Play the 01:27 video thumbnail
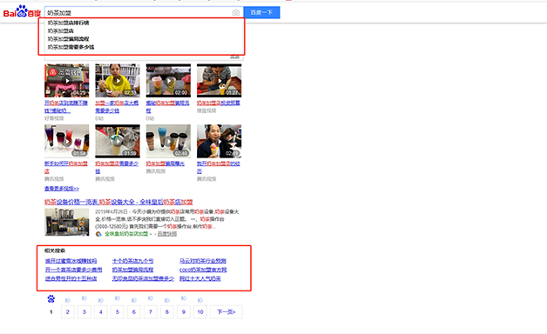 click(x=219, y=80)
